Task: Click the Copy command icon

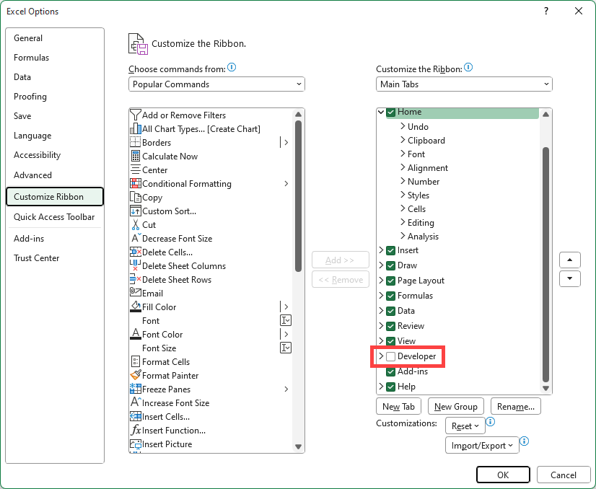Action: point(136,197)
